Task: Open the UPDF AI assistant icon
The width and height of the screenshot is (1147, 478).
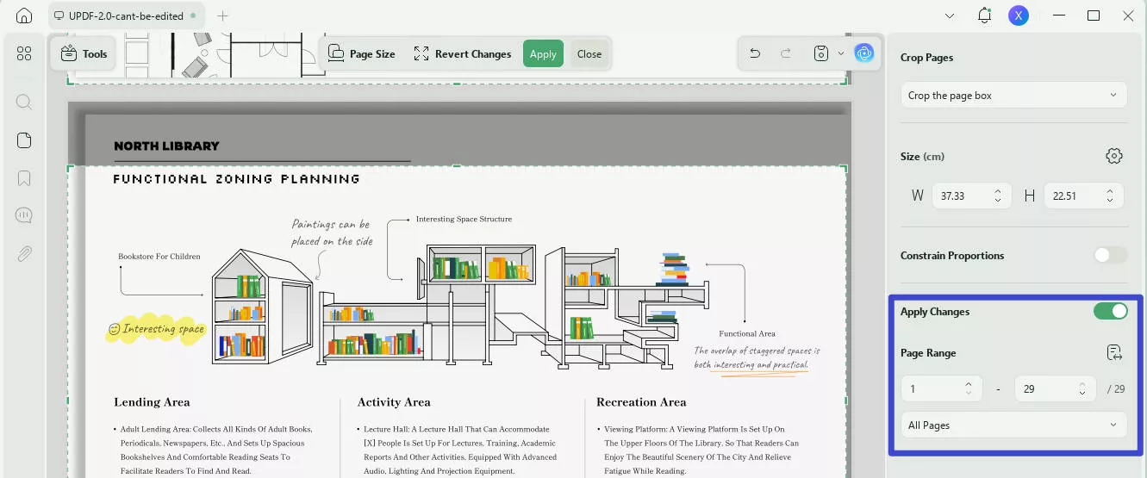Action: coord(863,53)
